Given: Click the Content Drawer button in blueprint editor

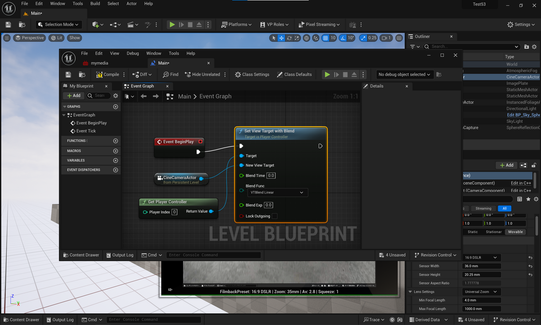Looking at the screenshot, I should point(81,255).
